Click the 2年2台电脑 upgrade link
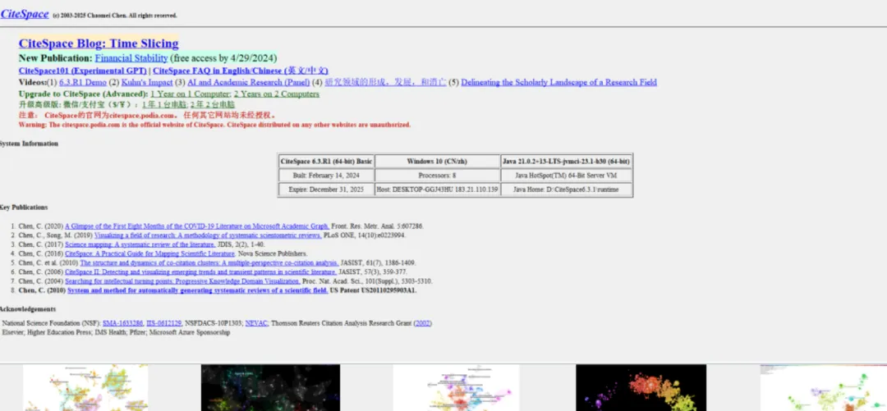887x411 pixels. tap(212, 104)
